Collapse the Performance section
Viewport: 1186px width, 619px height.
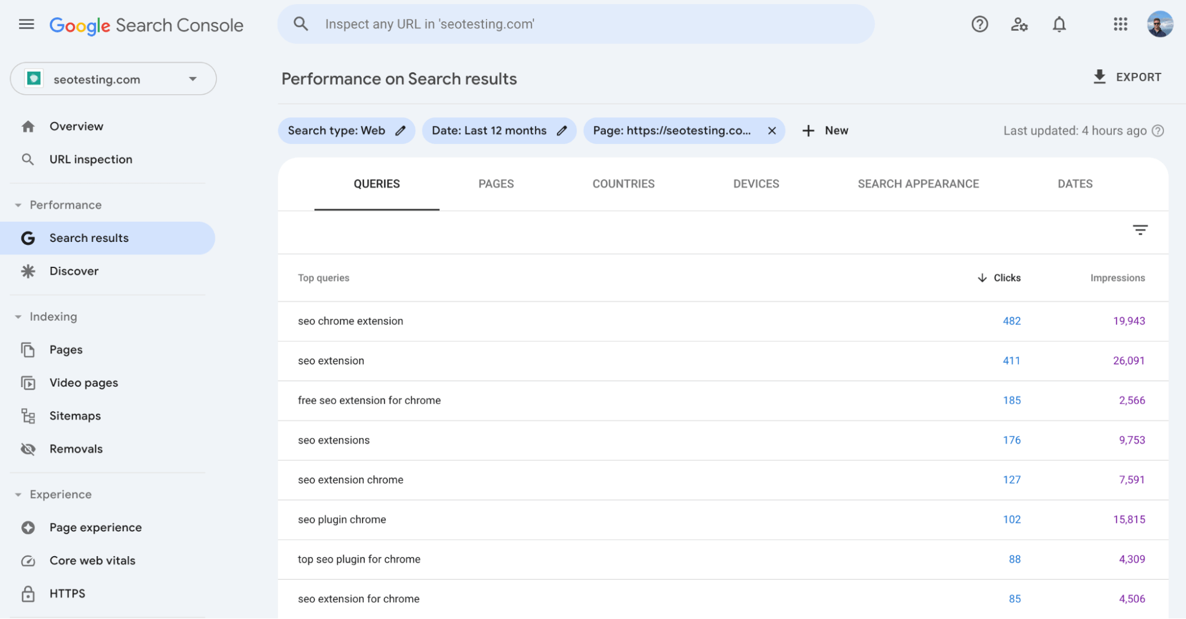(x=18, y=205)
